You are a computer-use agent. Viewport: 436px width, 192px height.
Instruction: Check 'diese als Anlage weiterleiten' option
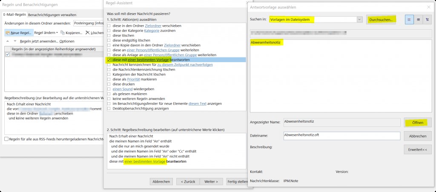(109, 55)
